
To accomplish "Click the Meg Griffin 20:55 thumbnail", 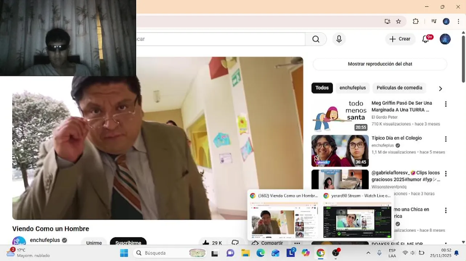I will 340,116.
